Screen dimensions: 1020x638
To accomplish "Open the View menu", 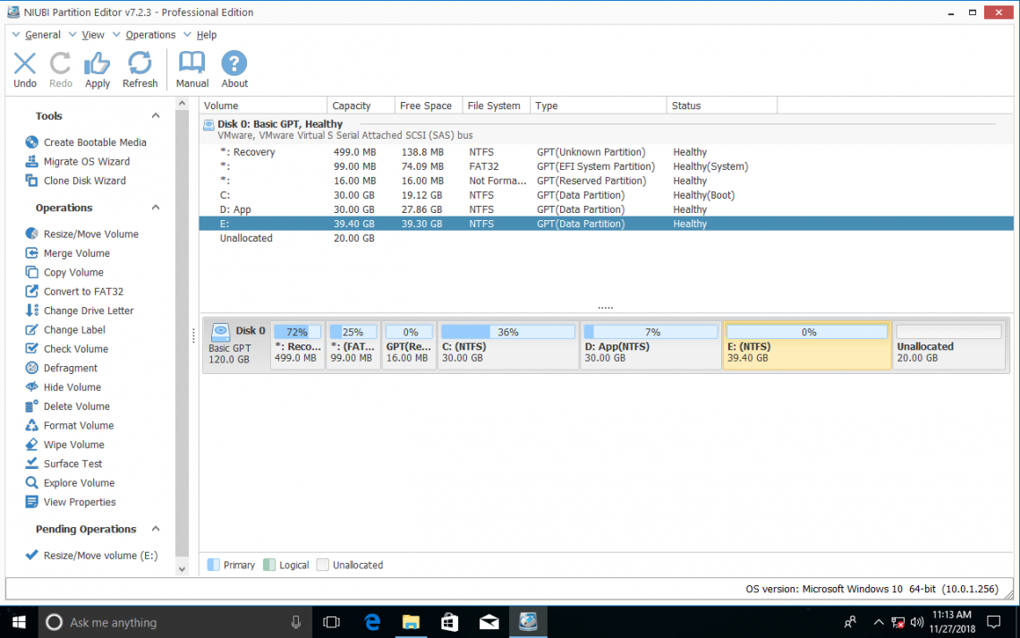I will [92, 34].
